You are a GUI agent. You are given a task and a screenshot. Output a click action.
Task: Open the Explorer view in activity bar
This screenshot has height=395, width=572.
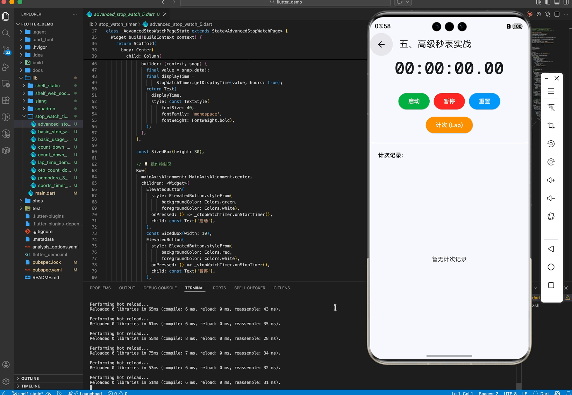(6, 16)
